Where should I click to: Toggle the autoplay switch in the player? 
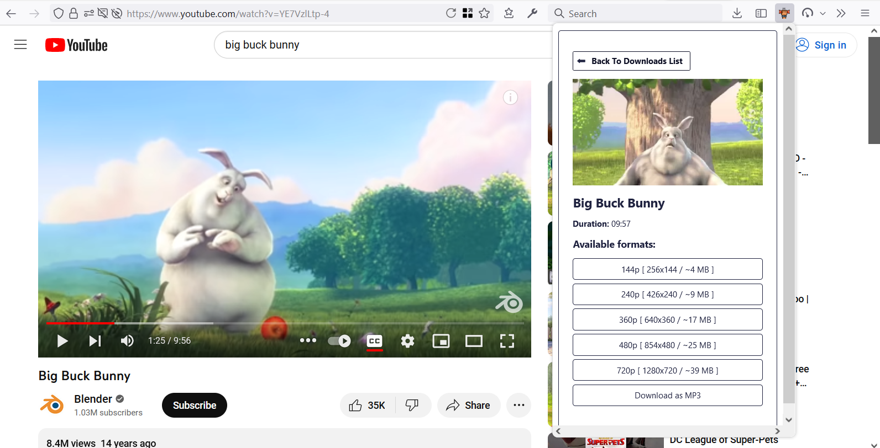(339, 341)
